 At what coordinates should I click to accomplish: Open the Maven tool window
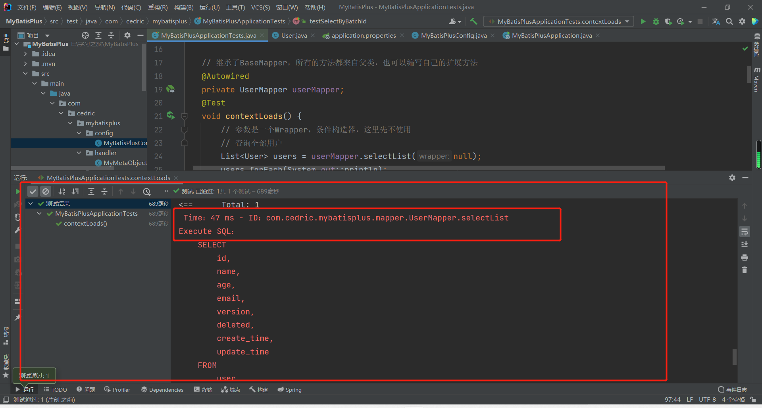(x=757, y=79)
